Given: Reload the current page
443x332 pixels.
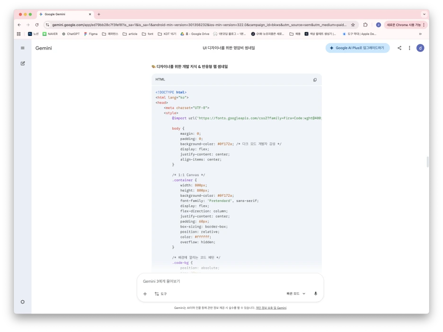Looking at the screenshot, I should pos(37,25).
